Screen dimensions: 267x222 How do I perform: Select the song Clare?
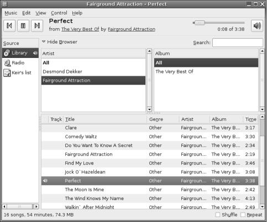point(150,128)
